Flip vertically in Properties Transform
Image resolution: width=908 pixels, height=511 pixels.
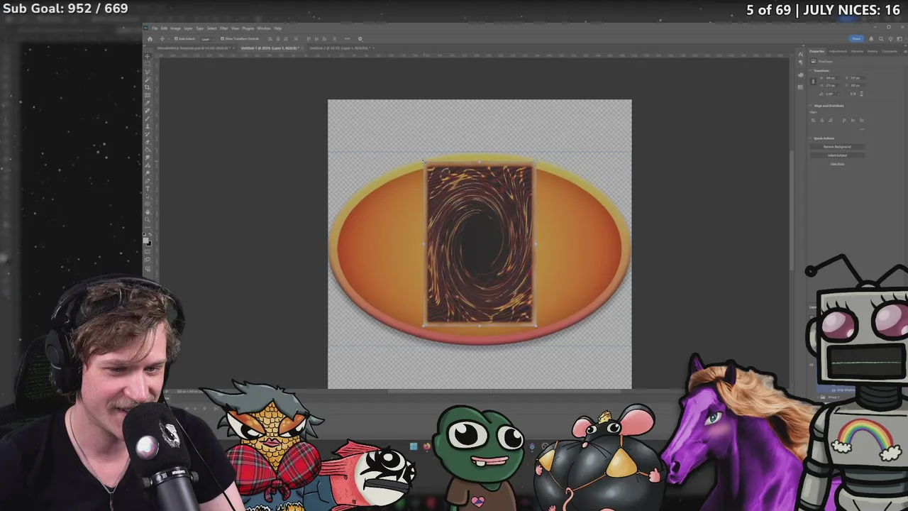[862, 94]
